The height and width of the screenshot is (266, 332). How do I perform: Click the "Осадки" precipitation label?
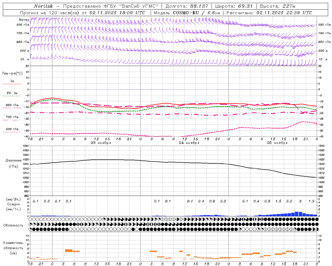[13, 204]
